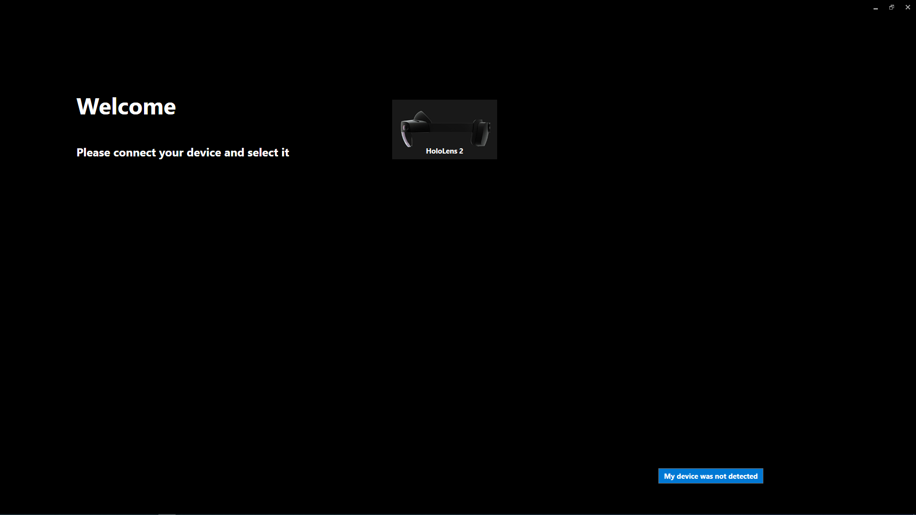Click the HoloLens headset picture
Image resolution: width=916 pixels, height=515 pixels.
tap(444, 128)
